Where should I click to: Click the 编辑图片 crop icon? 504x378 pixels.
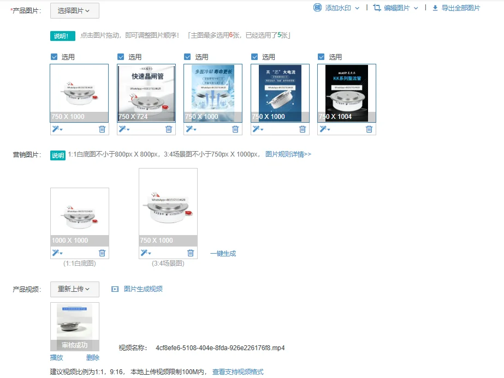click(x=377, y=8)
